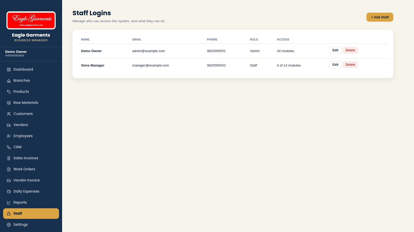The width and height of the screenshot is (414, 232).
Task: Click the Customers people icon
Action: pyautogui.click(x=9, y=114)
